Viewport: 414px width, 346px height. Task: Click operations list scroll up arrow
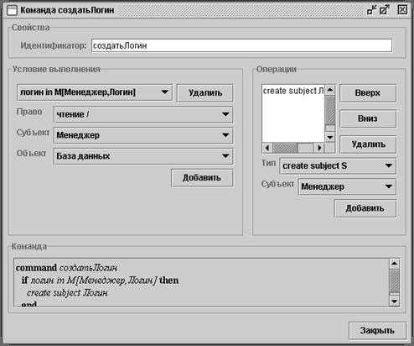(x=330, y=90)
